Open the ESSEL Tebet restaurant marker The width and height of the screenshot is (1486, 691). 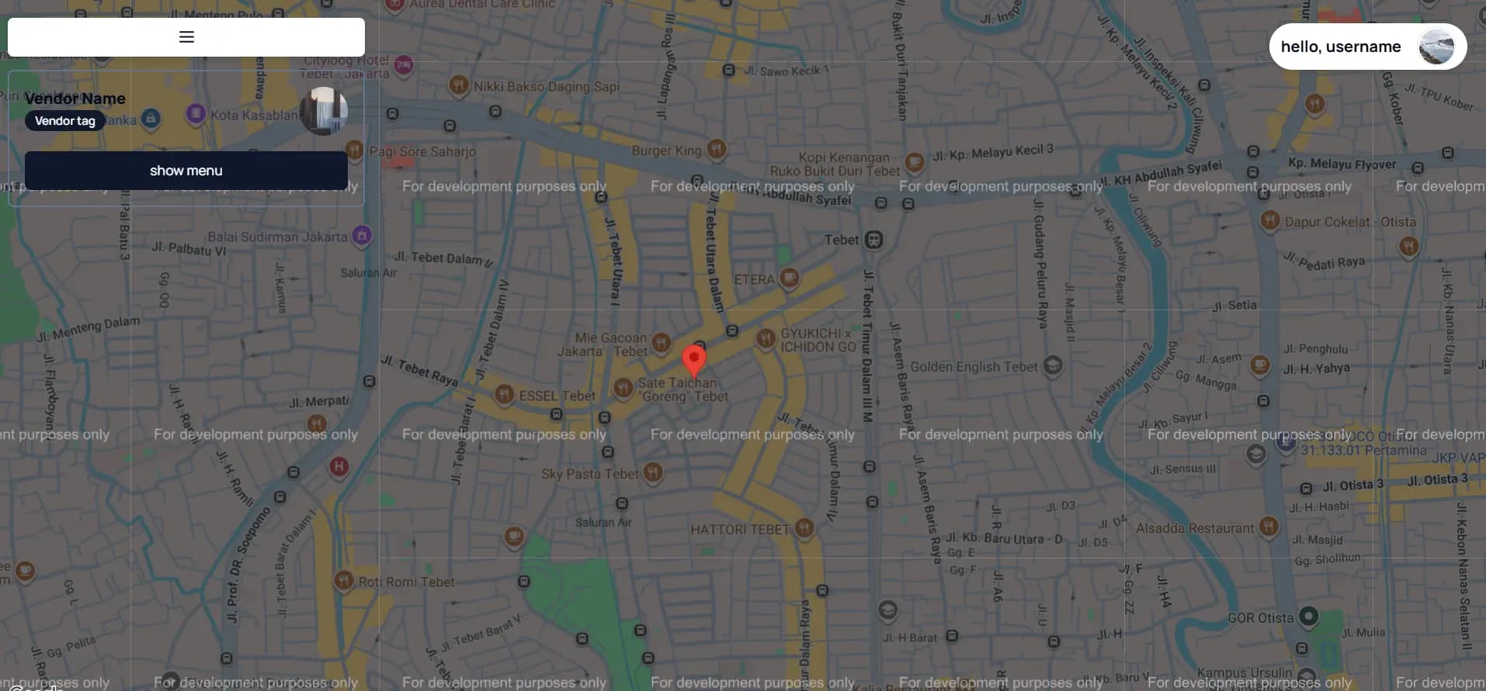[504, 395]
